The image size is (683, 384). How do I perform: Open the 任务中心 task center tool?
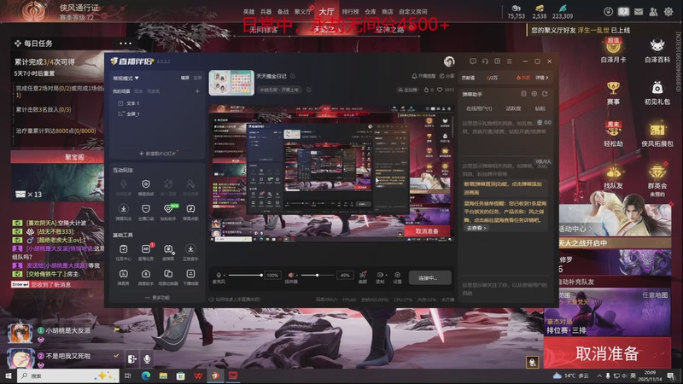tap(123, 252)
